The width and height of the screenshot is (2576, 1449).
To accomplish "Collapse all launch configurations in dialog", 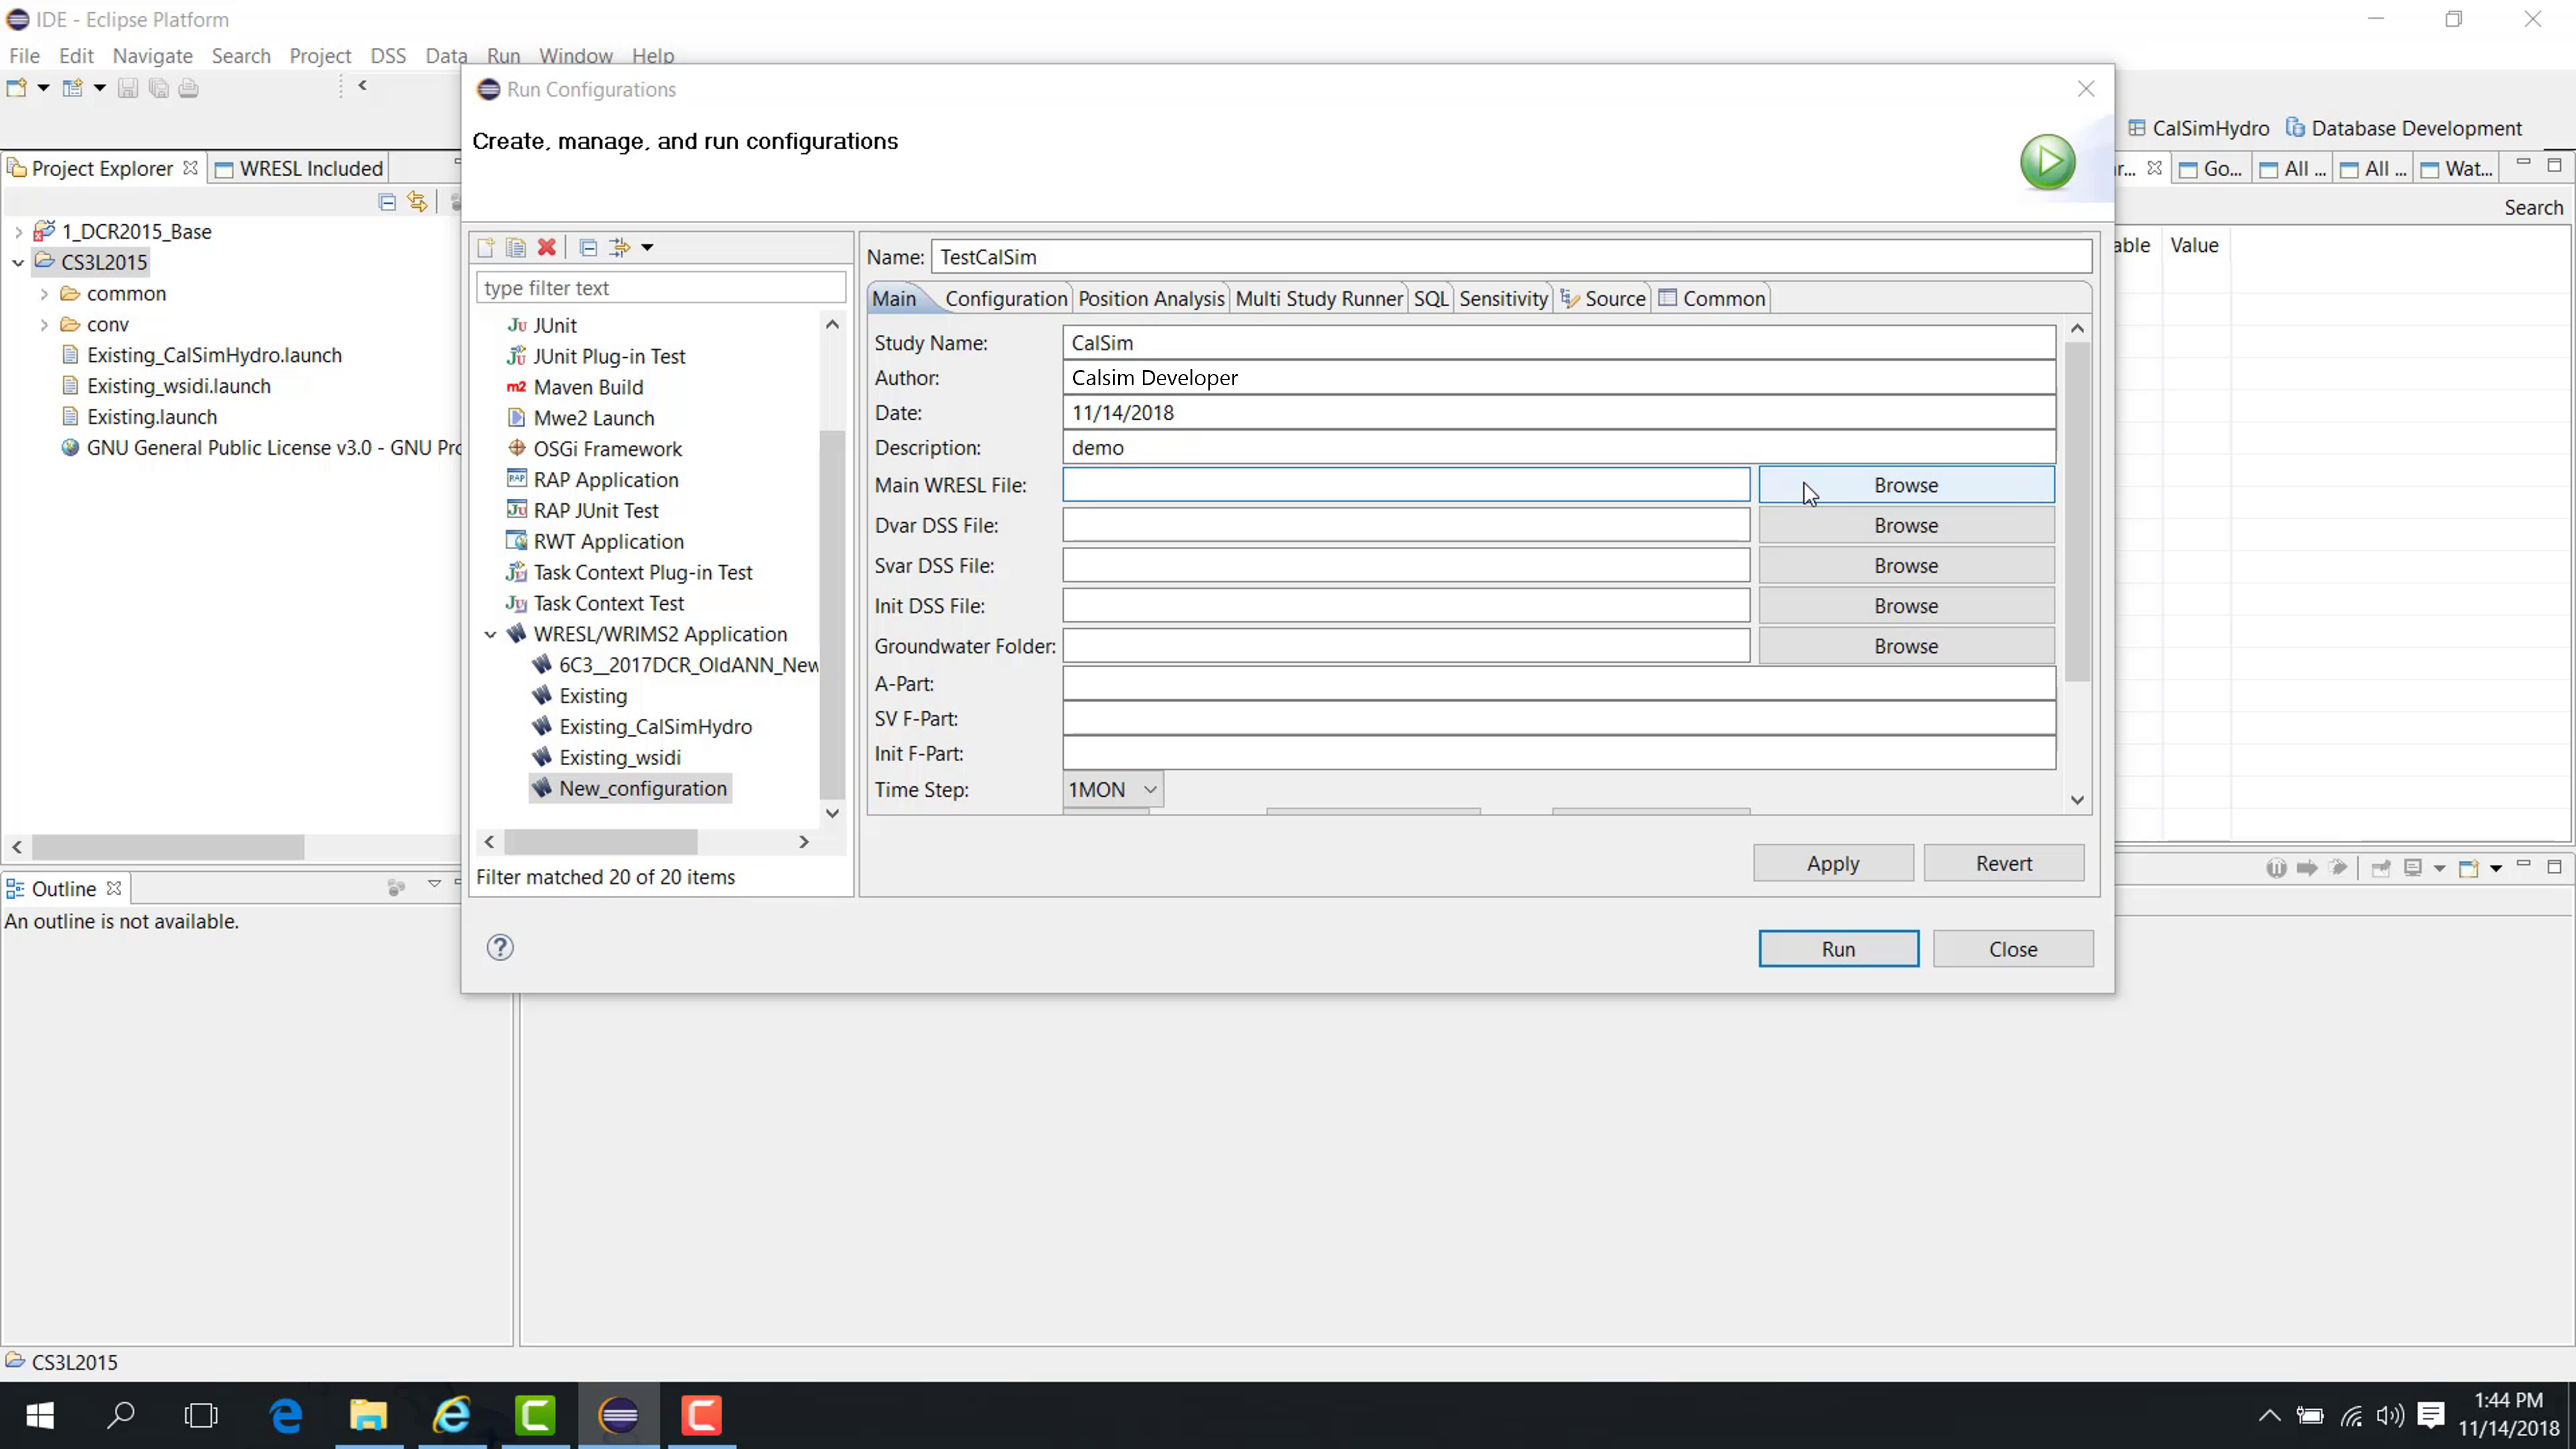I will coord(589,247).
